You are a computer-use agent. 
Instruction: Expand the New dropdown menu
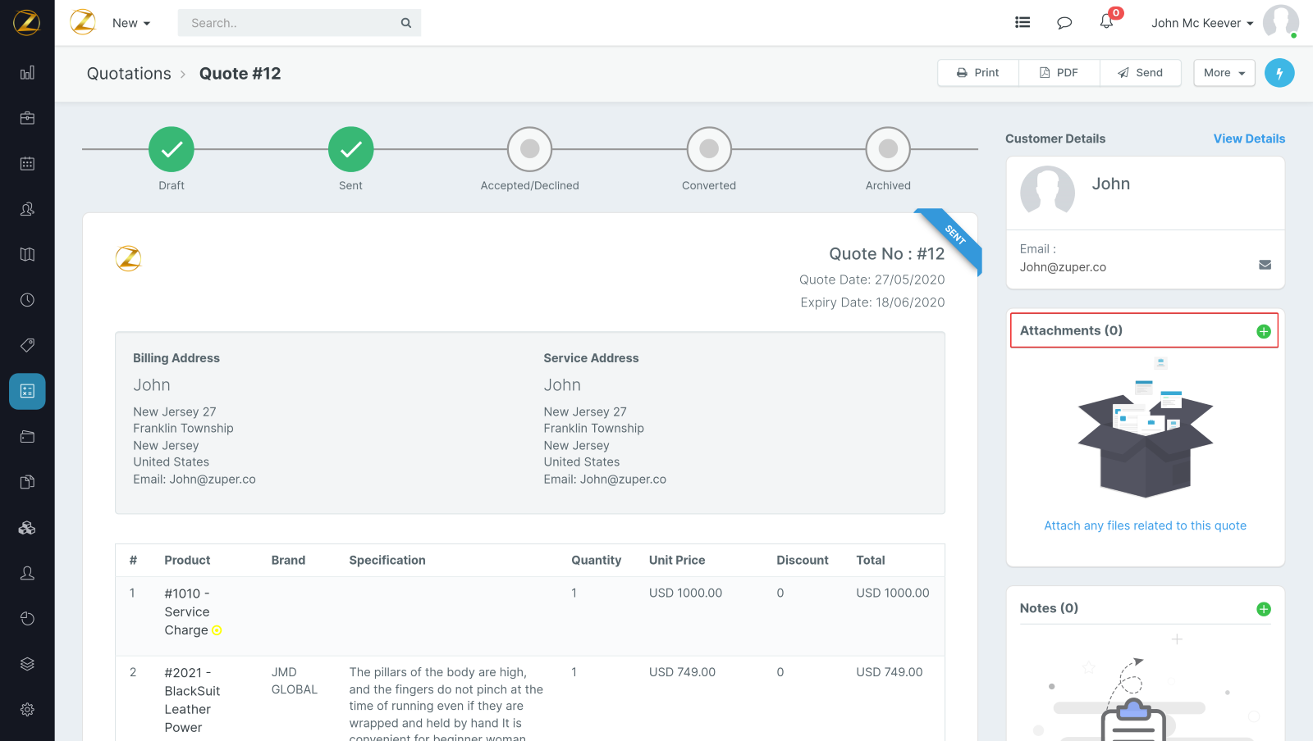click(131, 23)
